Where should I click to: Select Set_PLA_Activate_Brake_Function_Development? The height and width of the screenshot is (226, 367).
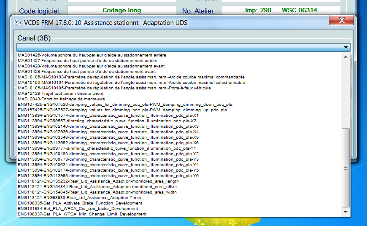[79, 203]
